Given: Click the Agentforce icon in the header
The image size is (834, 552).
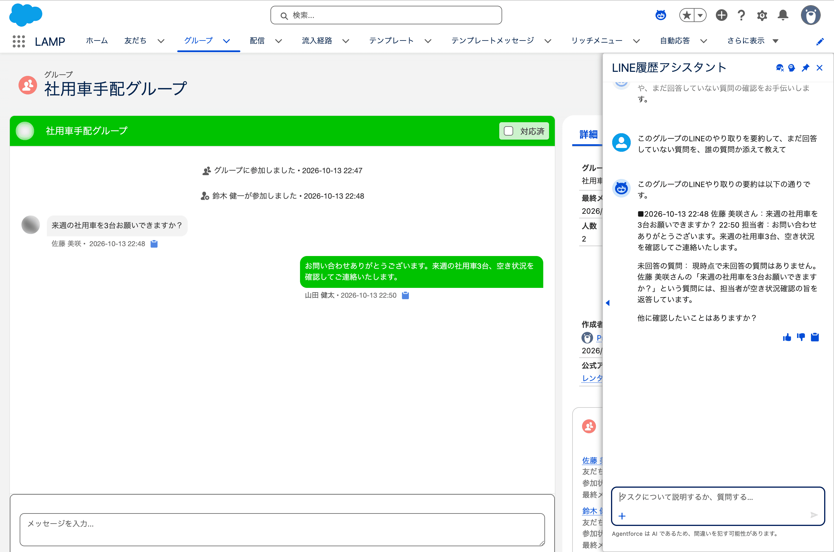Looking at the screenshot, I should pos(661,15).
